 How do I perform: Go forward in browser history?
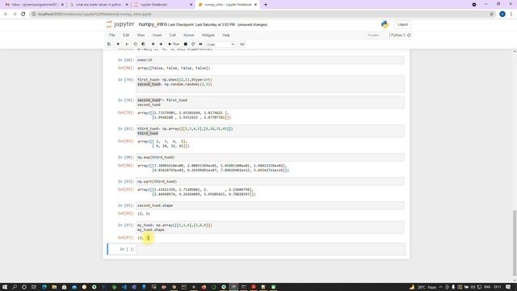(x=15, y=15)
